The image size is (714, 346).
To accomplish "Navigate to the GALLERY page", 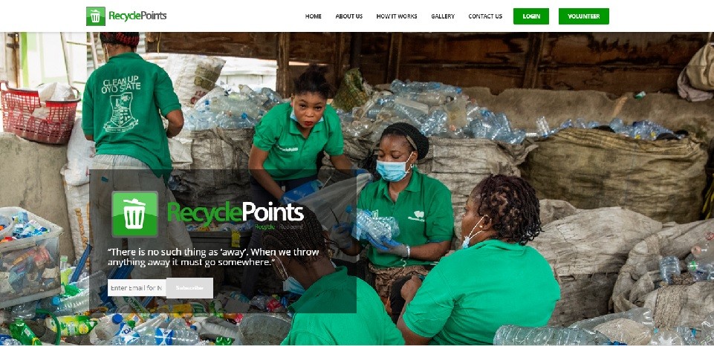I will [443, 16].
